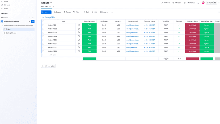Check the box for Order #1004
This screenshot has height=124, width=220.
point(43,36)
